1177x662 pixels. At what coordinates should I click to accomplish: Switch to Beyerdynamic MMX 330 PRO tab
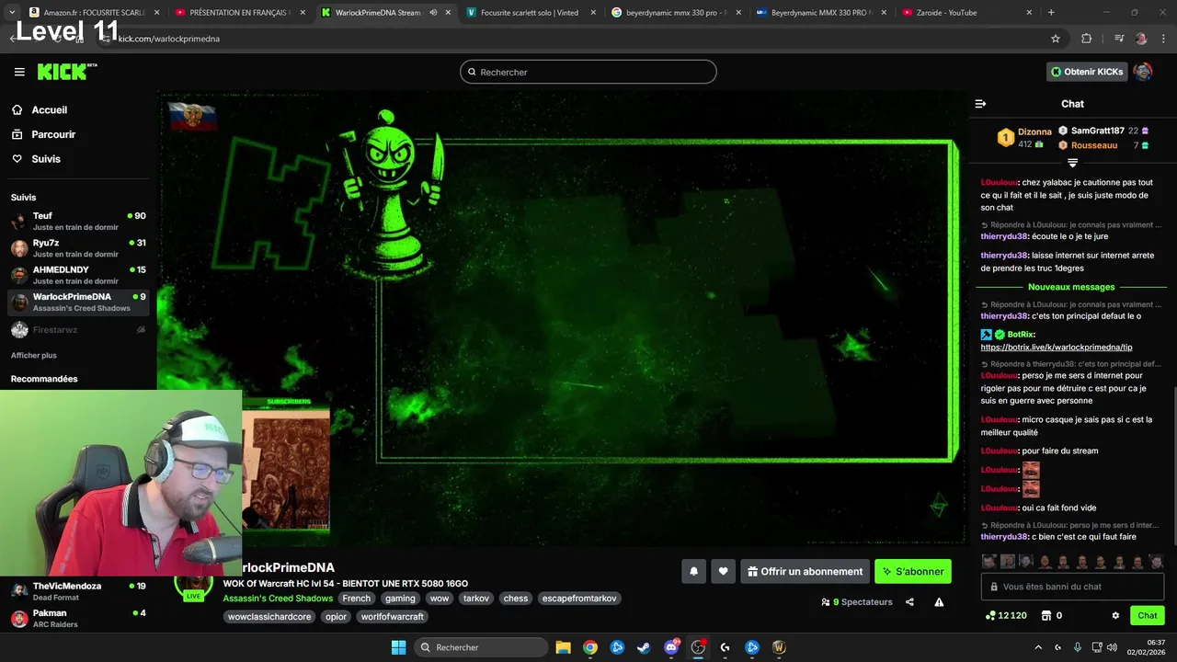[821, 13]
